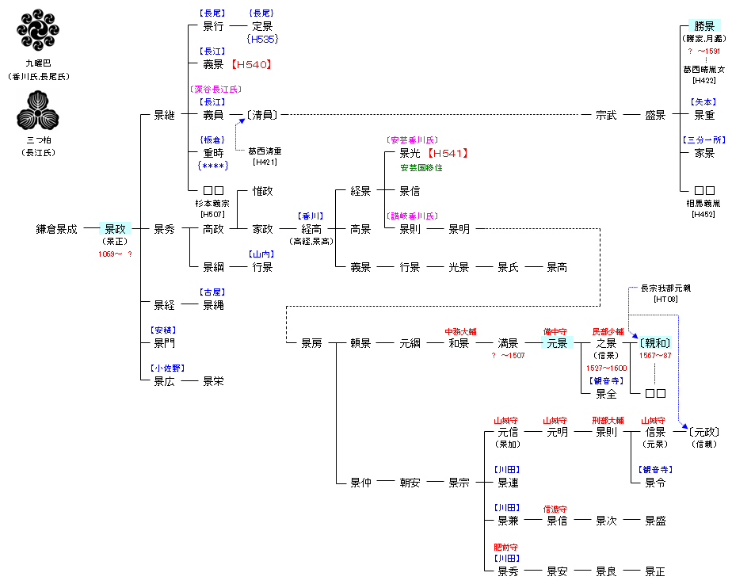This screenshot has height=588, width=732.
Task: Click the 【讃岐香川氏】 branch label
Action: (x=411, y=216)
